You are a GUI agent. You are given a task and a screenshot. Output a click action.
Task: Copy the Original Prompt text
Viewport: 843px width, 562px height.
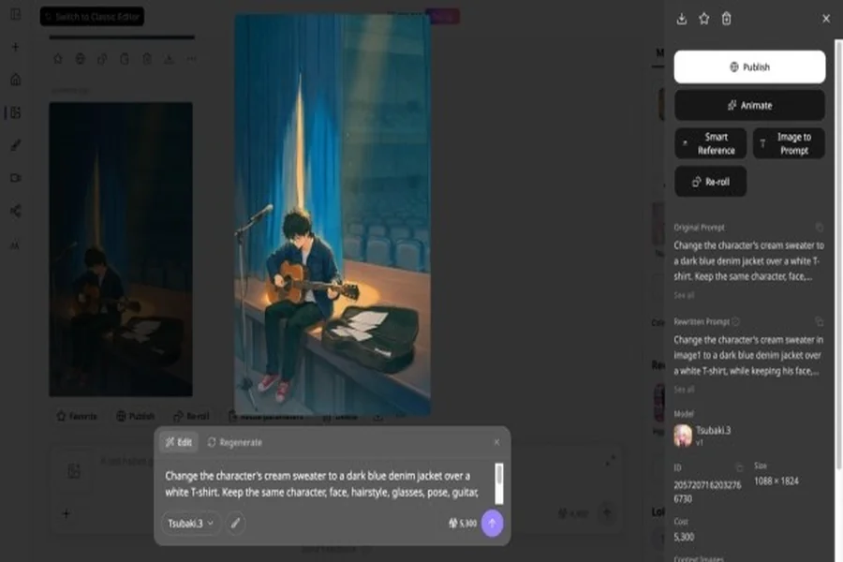coord(820,228)
